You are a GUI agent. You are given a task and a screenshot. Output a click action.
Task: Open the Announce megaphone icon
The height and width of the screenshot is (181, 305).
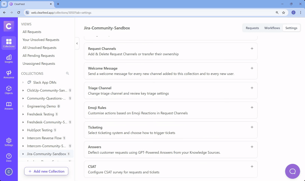click(9, 74)
